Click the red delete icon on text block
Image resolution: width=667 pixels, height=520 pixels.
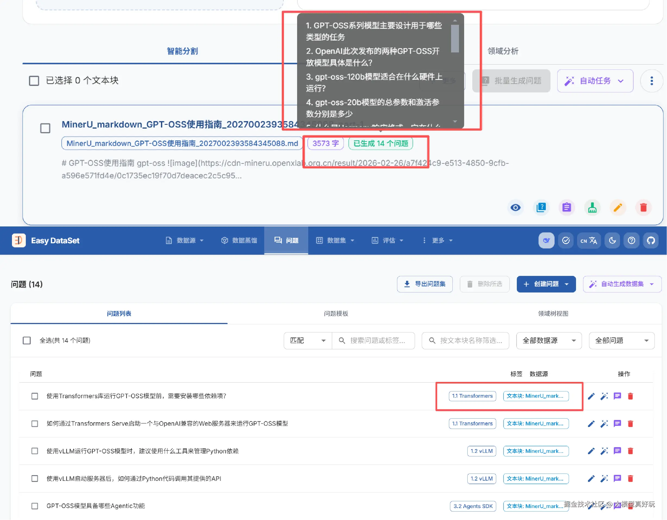(643, 208)
